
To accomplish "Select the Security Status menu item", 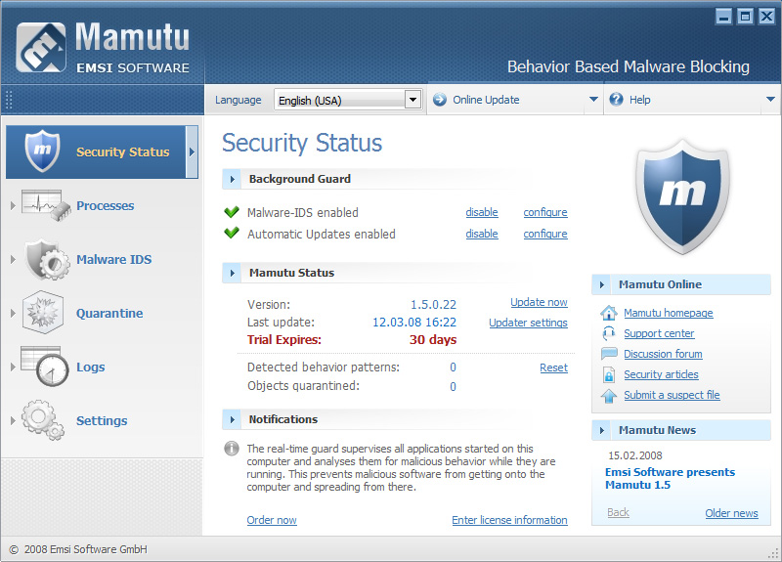I will (102, 152).
